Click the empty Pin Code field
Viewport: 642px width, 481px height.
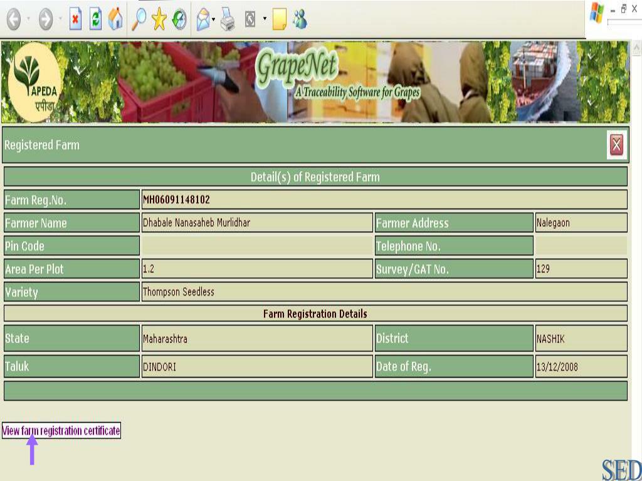(256, 246)
